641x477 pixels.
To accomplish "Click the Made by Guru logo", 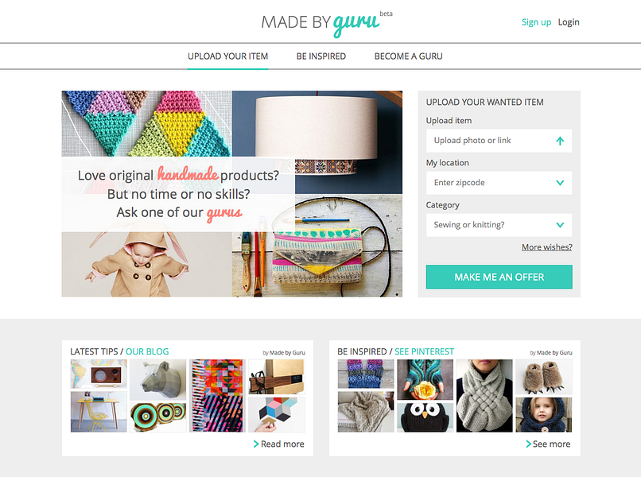I will 327,23.
